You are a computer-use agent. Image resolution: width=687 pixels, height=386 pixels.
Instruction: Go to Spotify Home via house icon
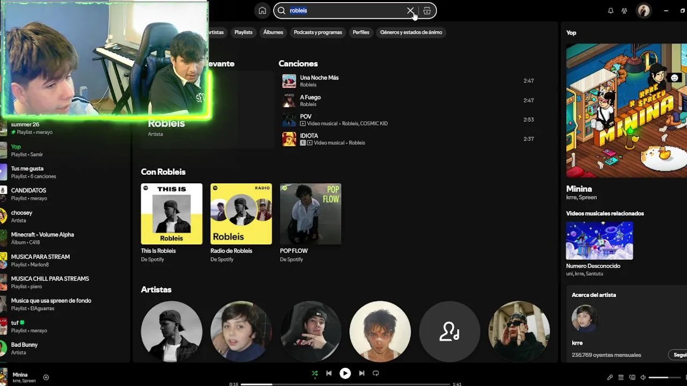(x=262, y=11)
